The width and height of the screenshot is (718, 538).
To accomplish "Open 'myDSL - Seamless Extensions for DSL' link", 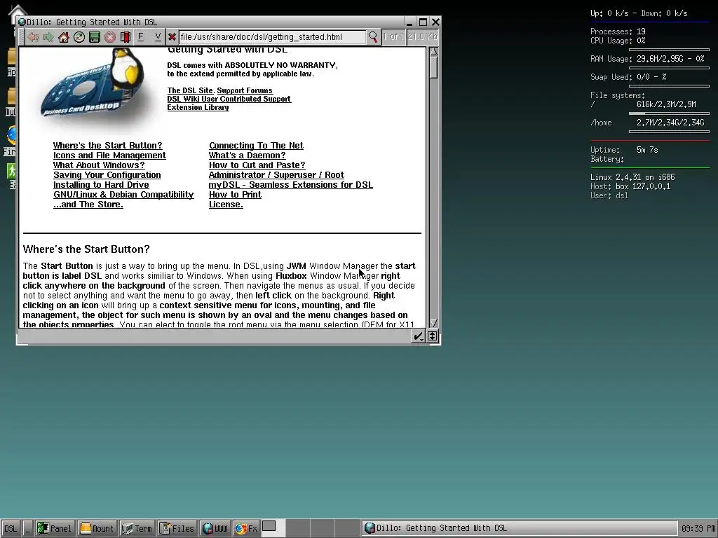I will click(x=291, y=185).
